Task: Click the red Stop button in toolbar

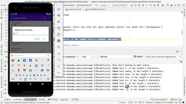Action: click(158, 5)
